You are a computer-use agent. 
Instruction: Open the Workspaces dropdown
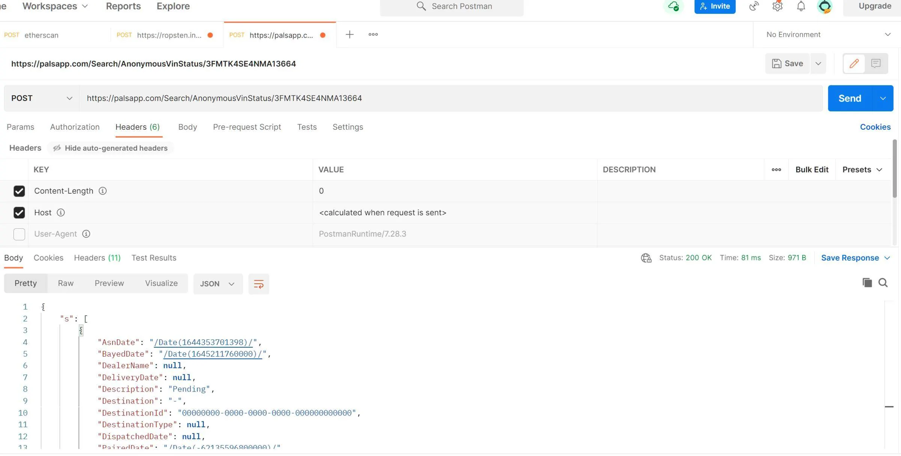pos(55,6)
